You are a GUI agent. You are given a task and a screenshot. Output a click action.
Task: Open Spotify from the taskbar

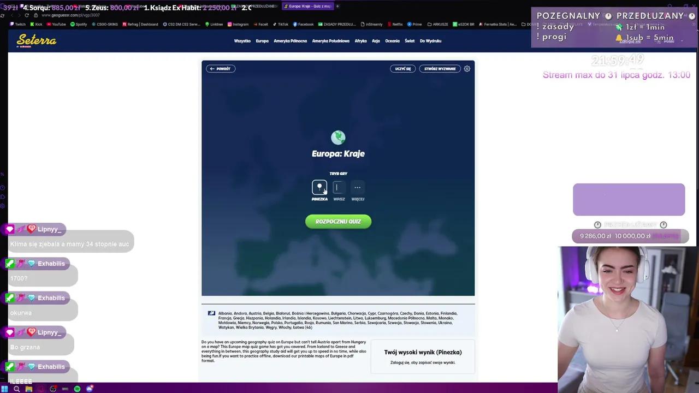click(77, 389)
